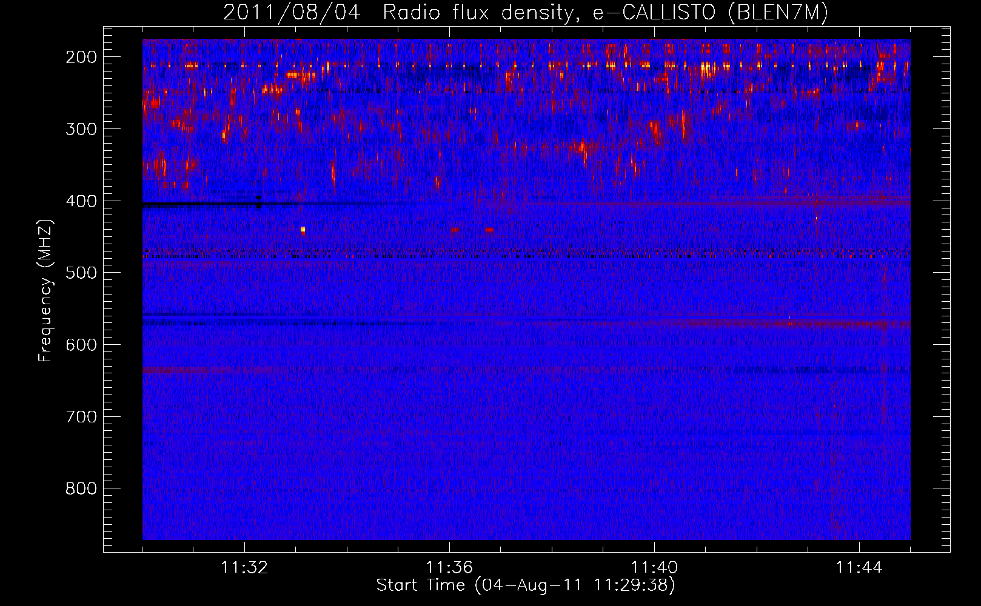The image size is (981, 606).
Task: Click the Start Time axis title
Action: click(x=526, y=585)
